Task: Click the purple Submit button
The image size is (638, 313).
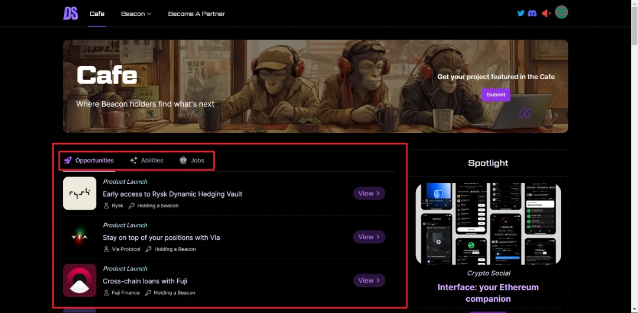Action: [496, 94]
